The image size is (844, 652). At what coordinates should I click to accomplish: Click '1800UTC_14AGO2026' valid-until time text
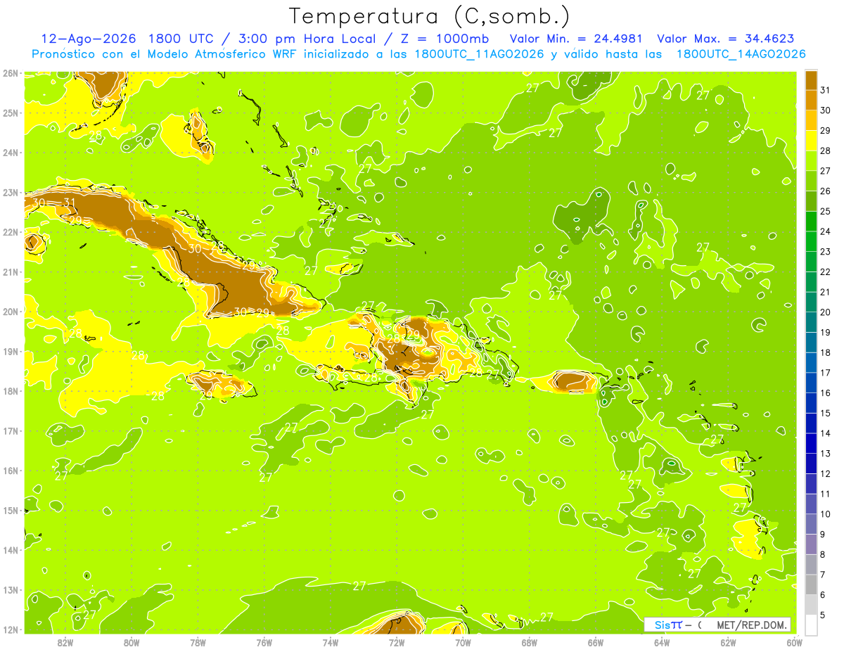(x=741, y=54)
